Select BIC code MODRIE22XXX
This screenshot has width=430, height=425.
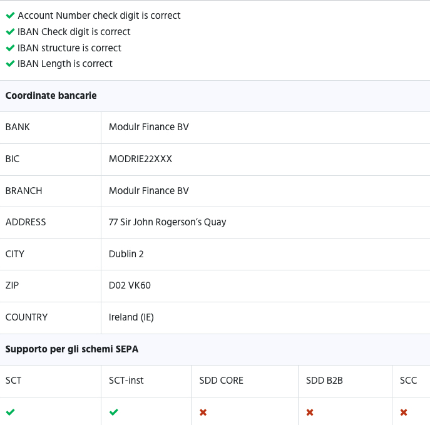click(140, 159)
